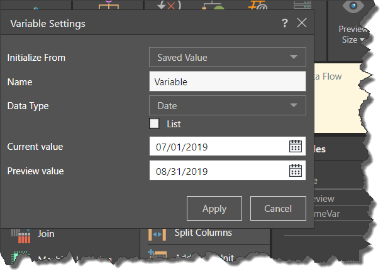Image resolution: width=388 pixels, height=279 pixels.
Task: Click the Name label in dialog
Action: point(19,82)
